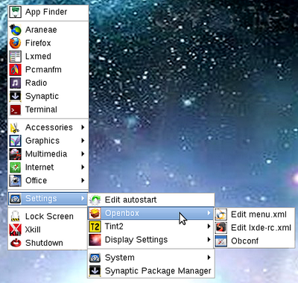Expand the Accessories submenu arrow
Viewport: 298px width, 283px height.
[83, 127]
